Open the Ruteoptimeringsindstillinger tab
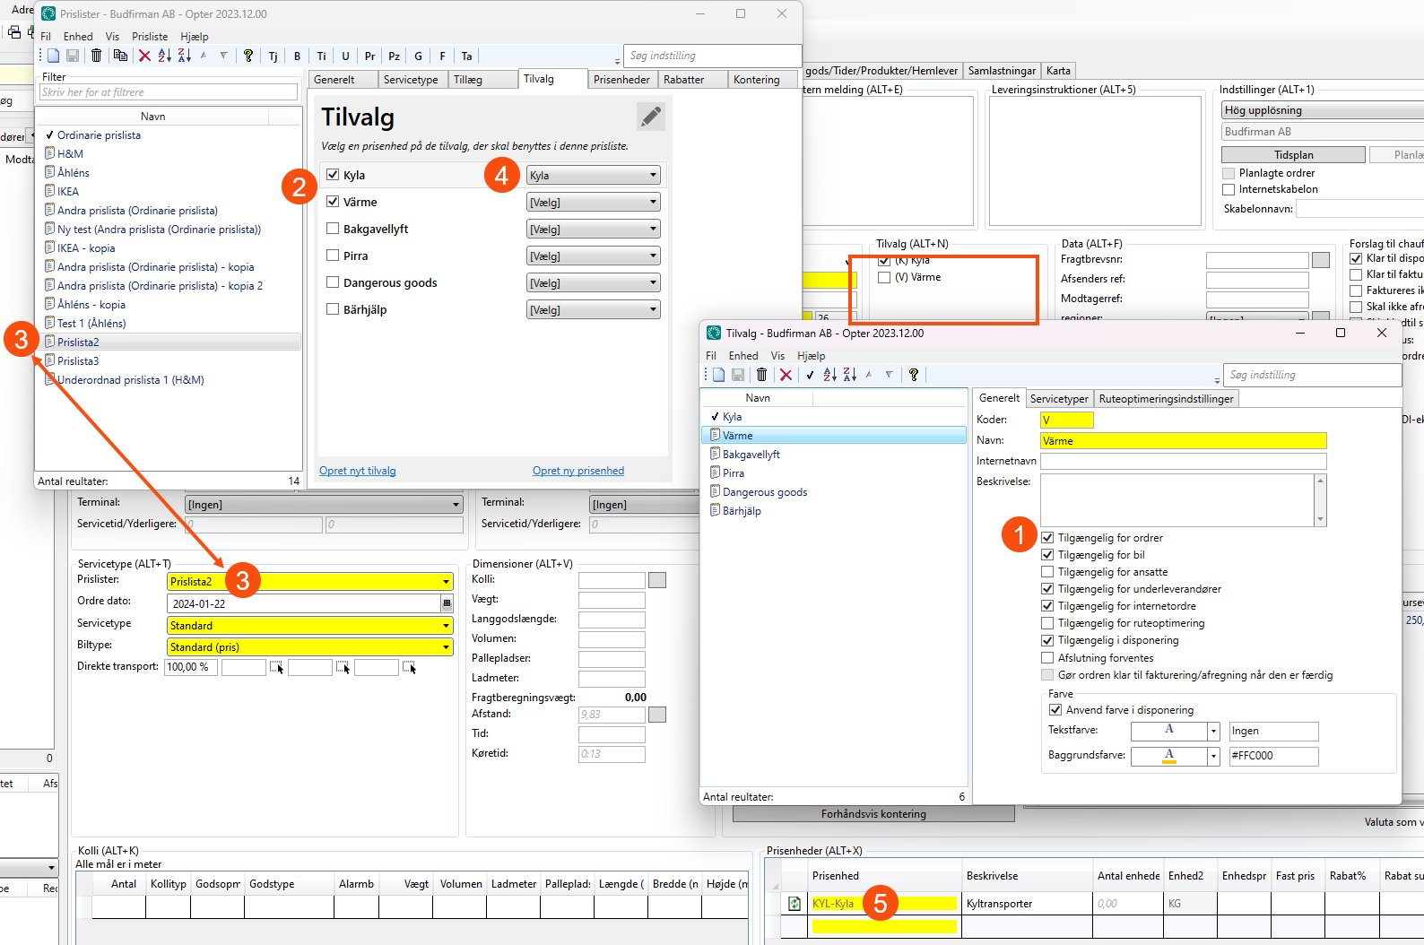 [1166, 399]
